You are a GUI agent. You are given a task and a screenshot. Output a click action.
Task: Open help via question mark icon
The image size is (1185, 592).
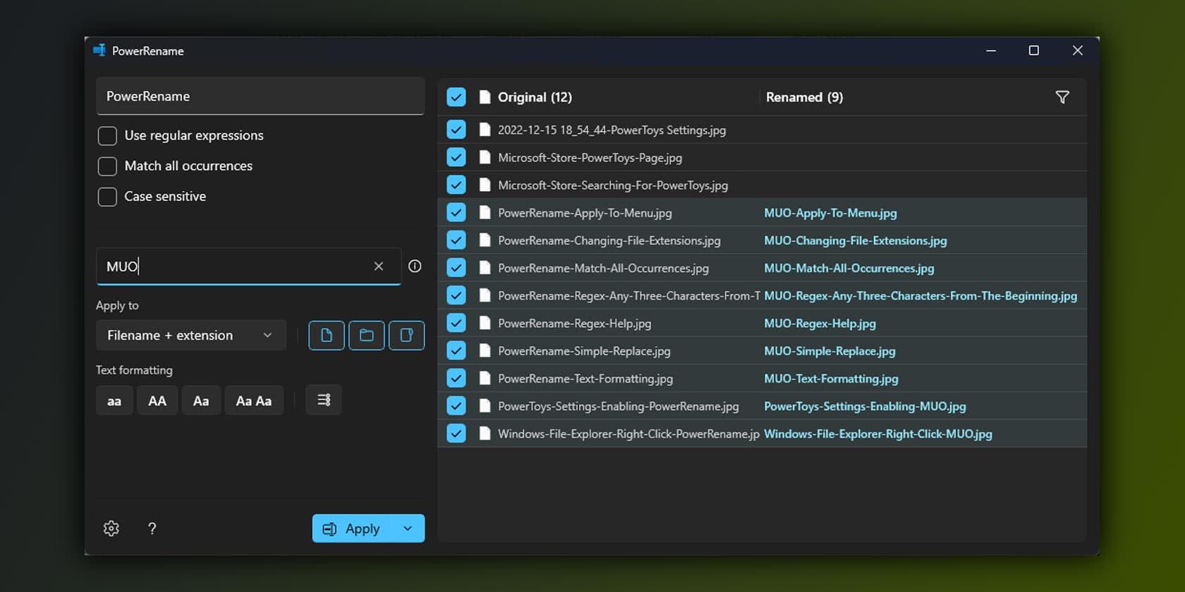pyautogui.click(x=152, y=529)
